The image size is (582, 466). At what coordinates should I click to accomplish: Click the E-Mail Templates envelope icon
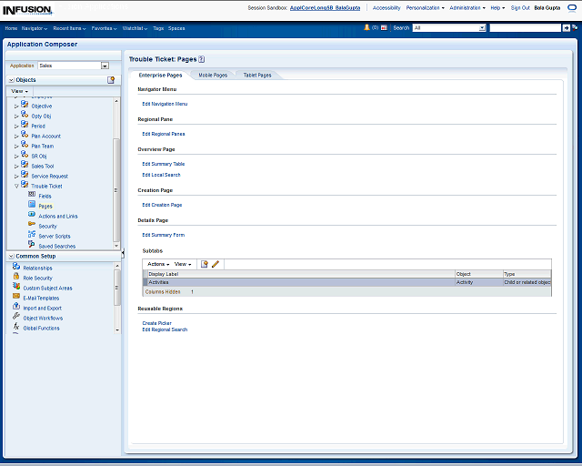pos(16,298)
